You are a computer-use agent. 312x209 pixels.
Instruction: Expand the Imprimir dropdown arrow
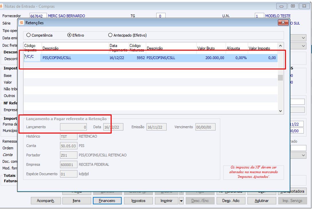(x=181, y=201)
